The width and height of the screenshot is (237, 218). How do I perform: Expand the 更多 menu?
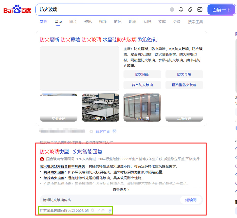[x=177, y=22]
